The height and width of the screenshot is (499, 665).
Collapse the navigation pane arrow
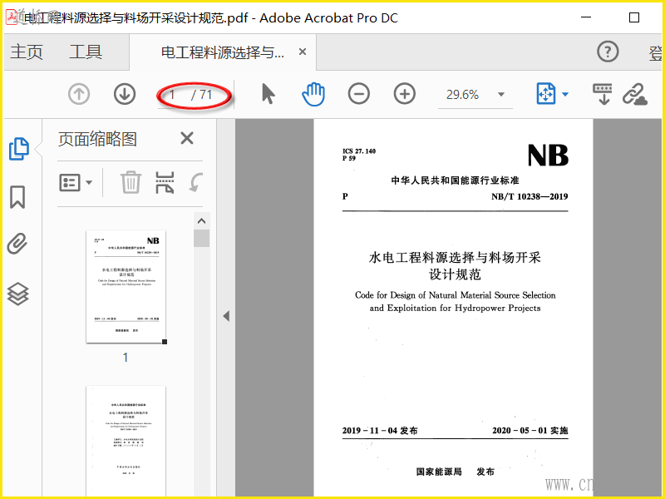[x=226, y=316]
